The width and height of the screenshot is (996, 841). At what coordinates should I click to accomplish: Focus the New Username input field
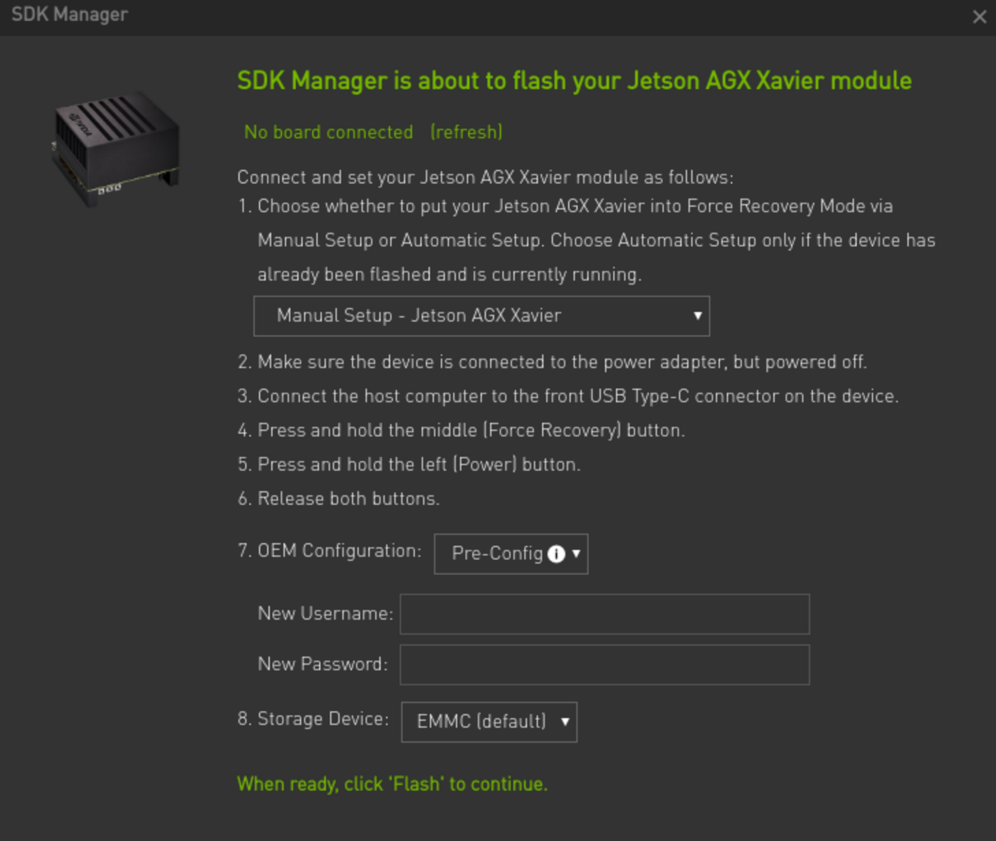coord(605,614)
